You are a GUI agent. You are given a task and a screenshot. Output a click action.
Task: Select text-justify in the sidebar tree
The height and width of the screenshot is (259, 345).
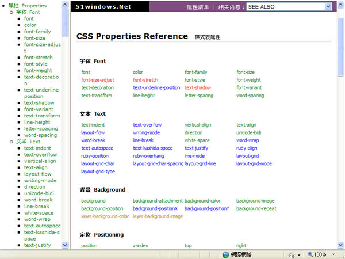tap(37, 245)
